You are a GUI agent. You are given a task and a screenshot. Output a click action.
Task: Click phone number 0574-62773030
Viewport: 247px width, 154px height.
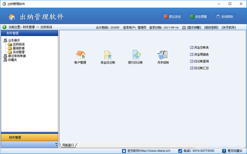point(203,151)
